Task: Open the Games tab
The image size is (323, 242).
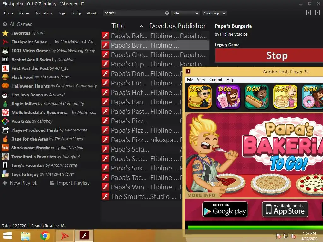Action: coord(25,13)
